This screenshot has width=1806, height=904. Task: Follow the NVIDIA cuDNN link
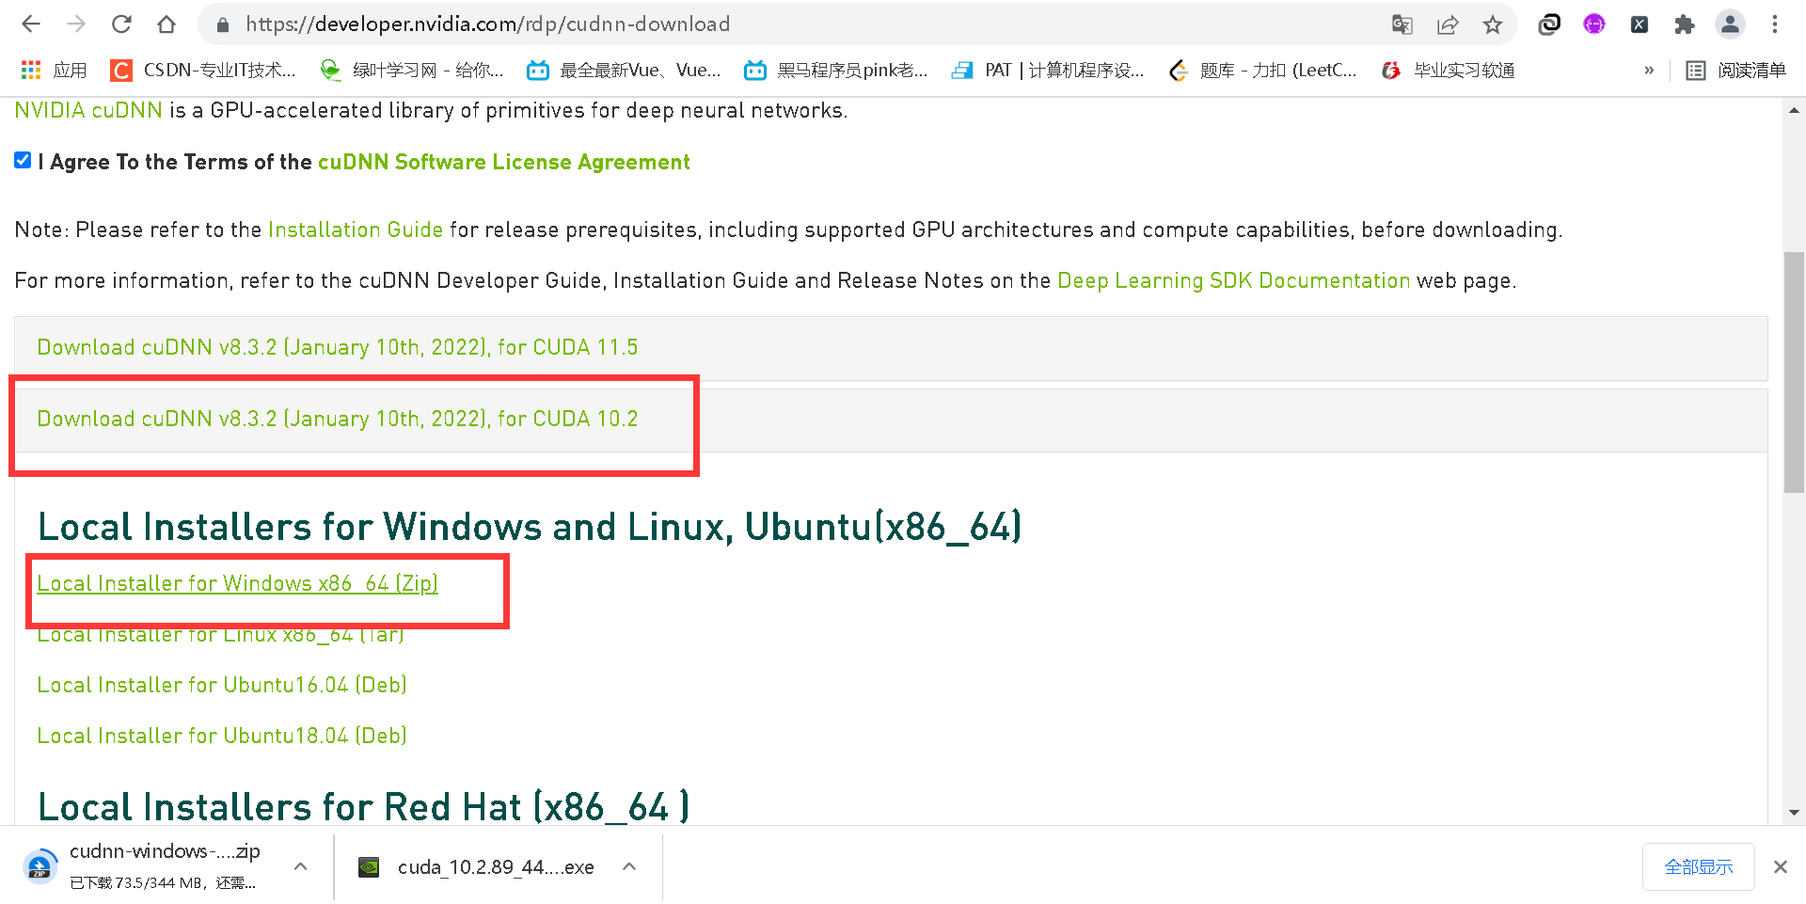88,110
